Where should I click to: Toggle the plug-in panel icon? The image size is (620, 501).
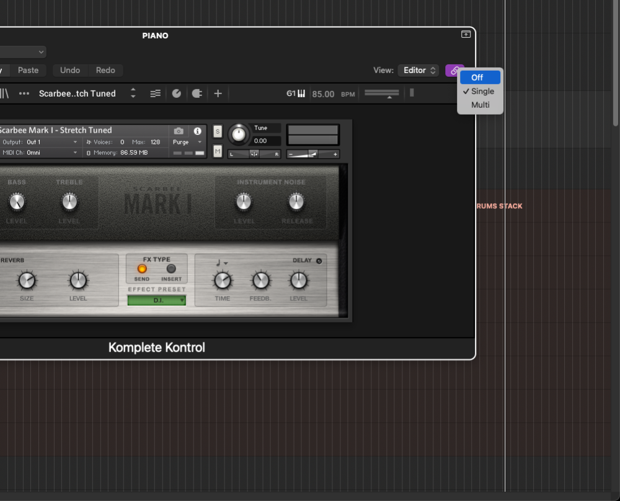197,94
